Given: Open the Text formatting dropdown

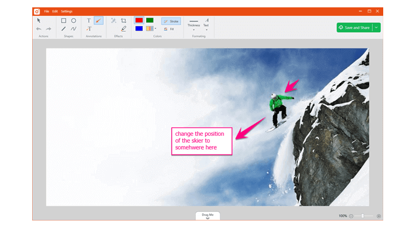Looking at the screenshot, I should coord(206,25).
